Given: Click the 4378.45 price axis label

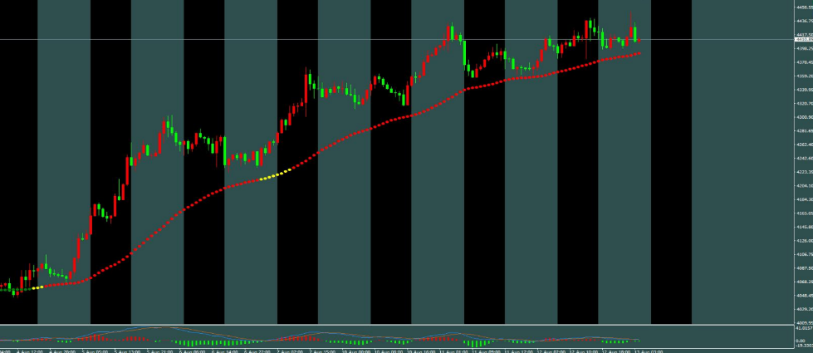Looking at the screenshot, I should pos(805,62).
